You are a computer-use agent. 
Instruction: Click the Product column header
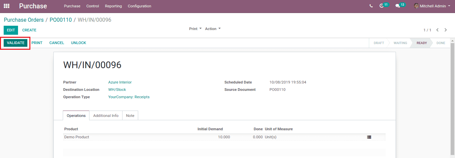tap(71, 129)
